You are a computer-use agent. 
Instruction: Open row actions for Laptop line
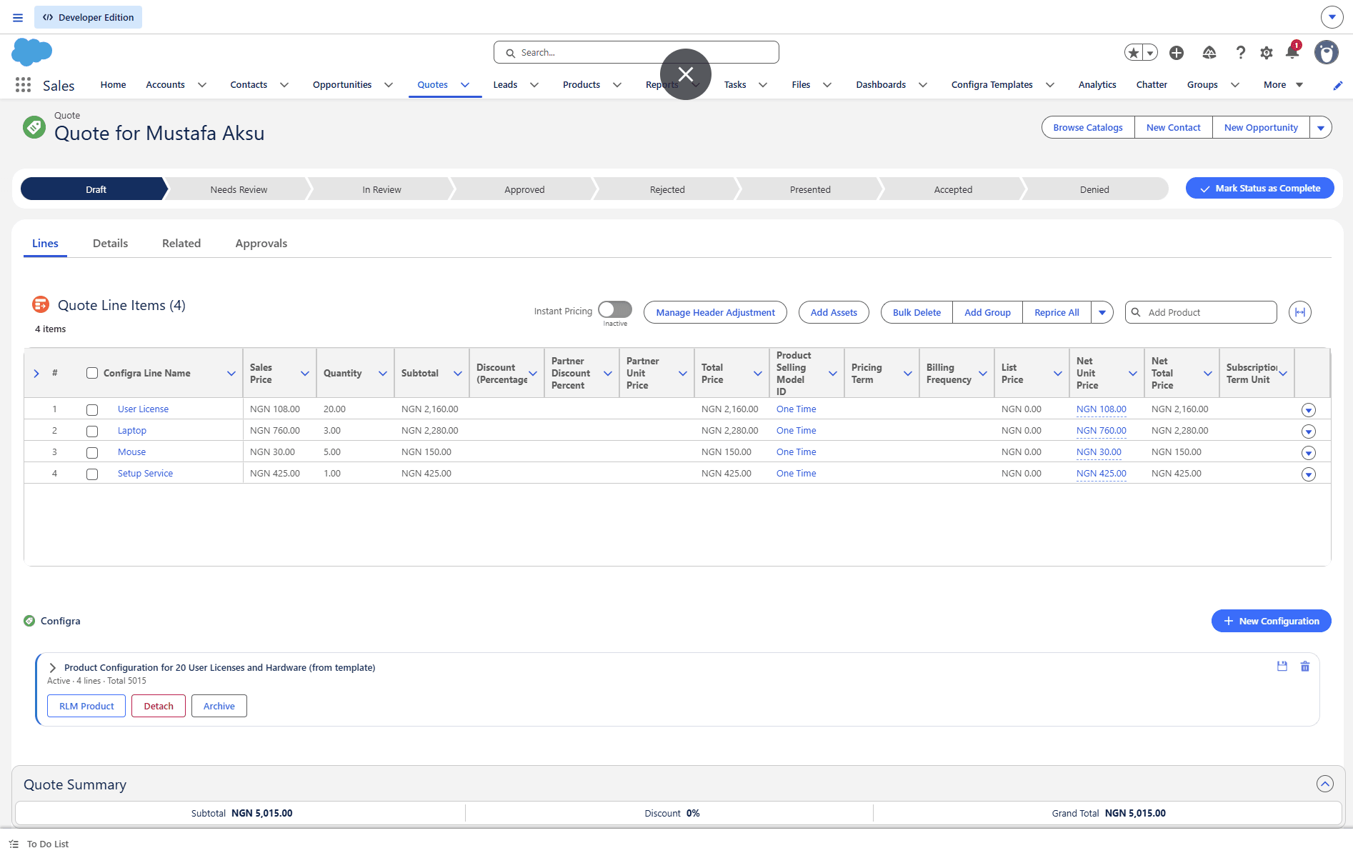[x=1309, y=432]
